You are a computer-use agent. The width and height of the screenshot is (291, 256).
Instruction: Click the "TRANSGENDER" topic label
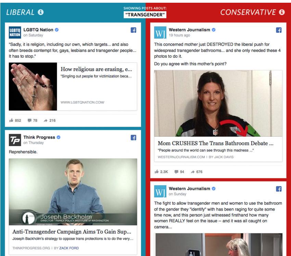coord(145,15)
